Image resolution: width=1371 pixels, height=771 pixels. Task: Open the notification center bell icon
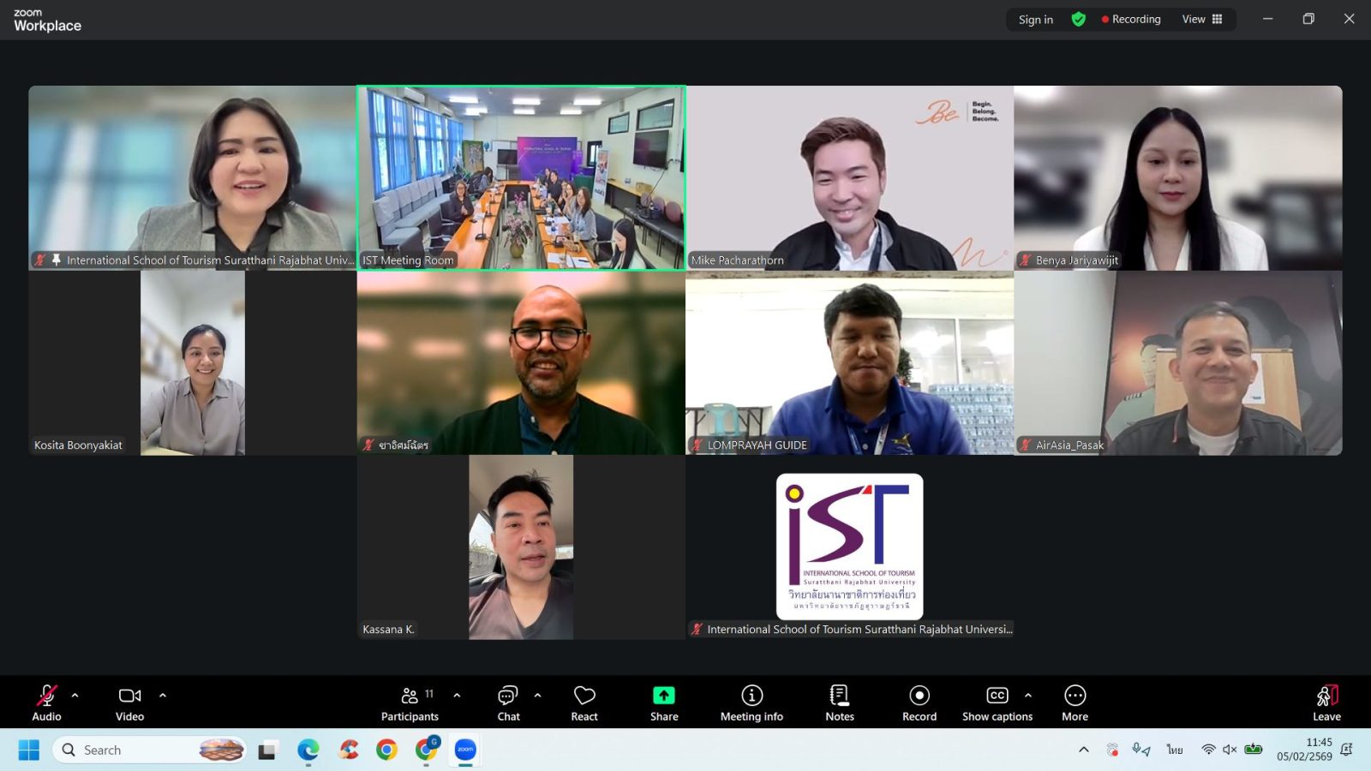pyautogui.click(x=1346, y=750)
